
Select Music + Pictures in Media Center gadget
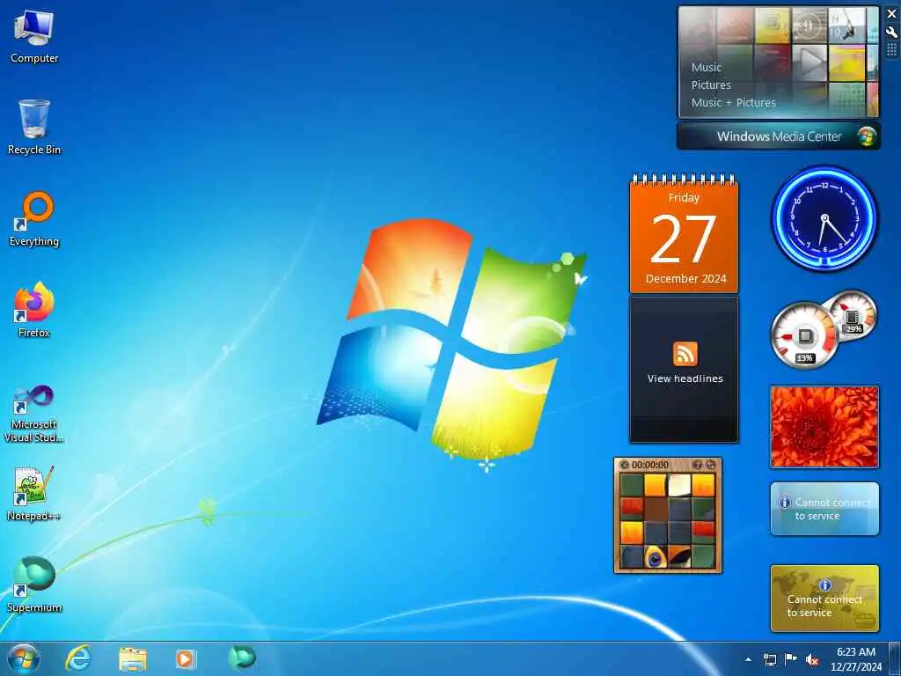[733, 103]
